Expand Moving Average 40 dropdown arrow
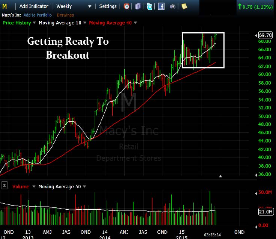Viewport: 276px width, 239px height. pos(135,23)
